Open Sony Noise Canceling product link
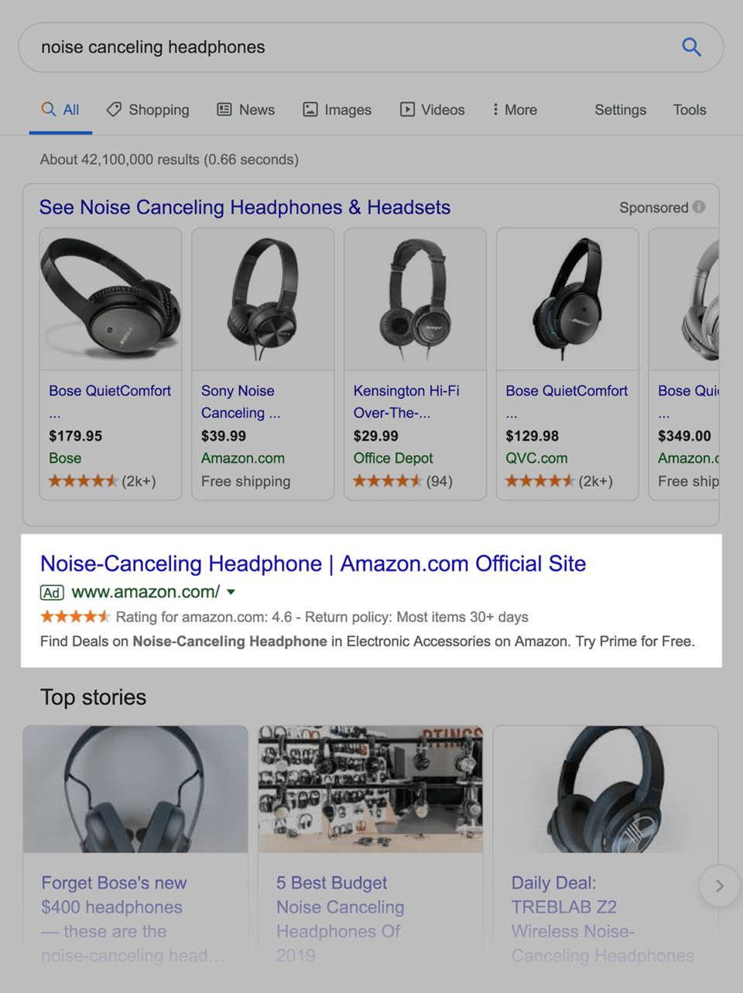 (241, 402)
